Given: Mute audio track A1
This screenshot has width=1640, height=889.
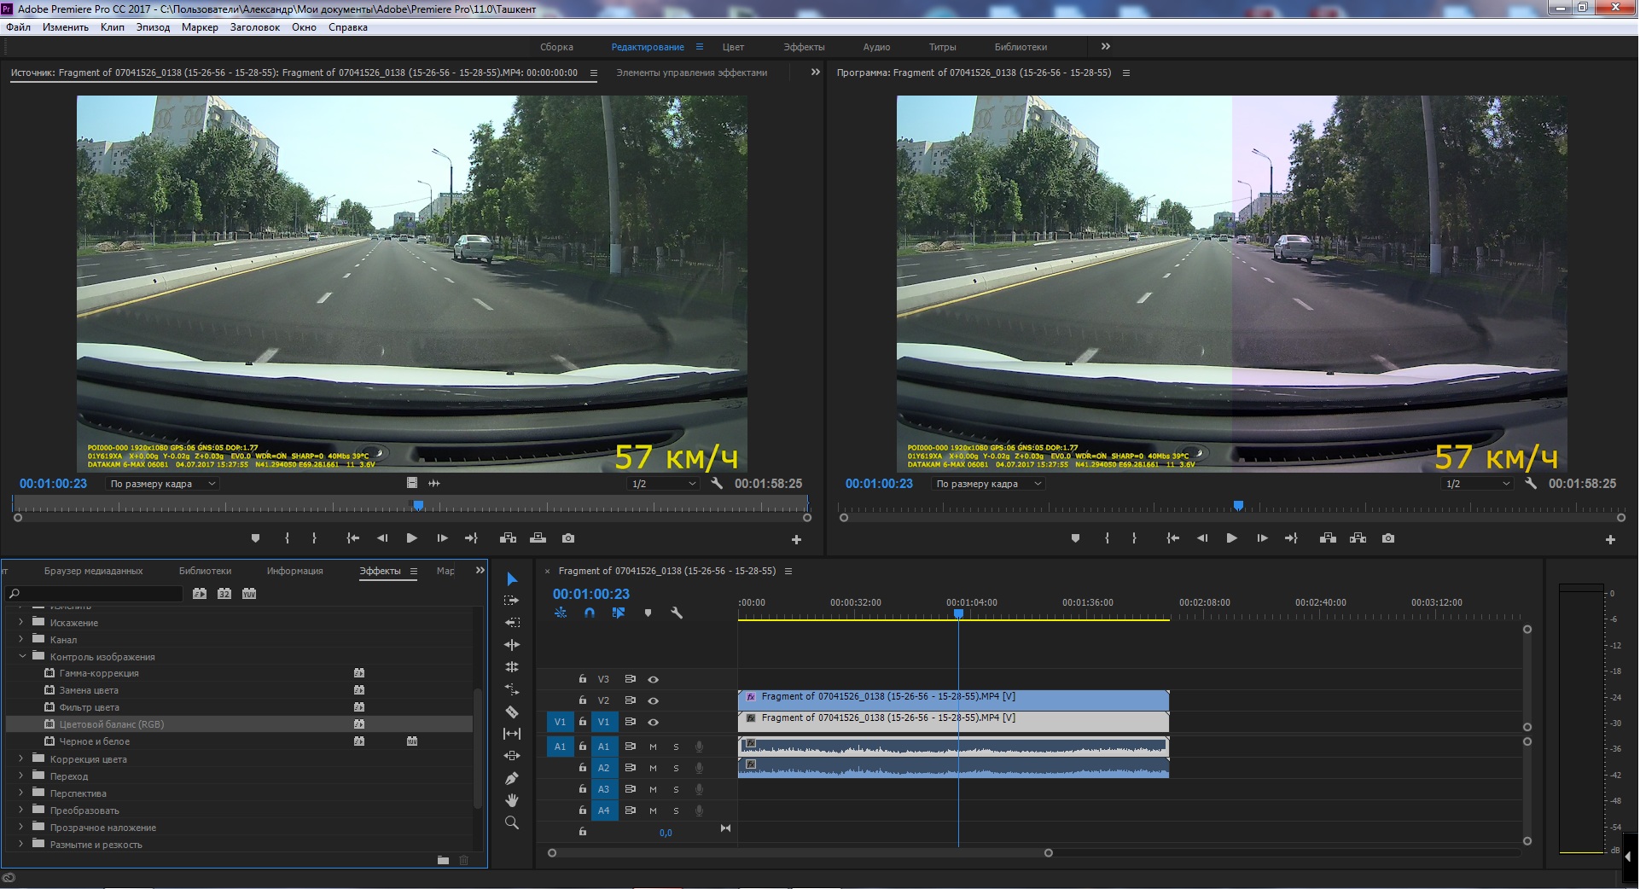Looking at the screenshot, I should click(x=653, y=747).
